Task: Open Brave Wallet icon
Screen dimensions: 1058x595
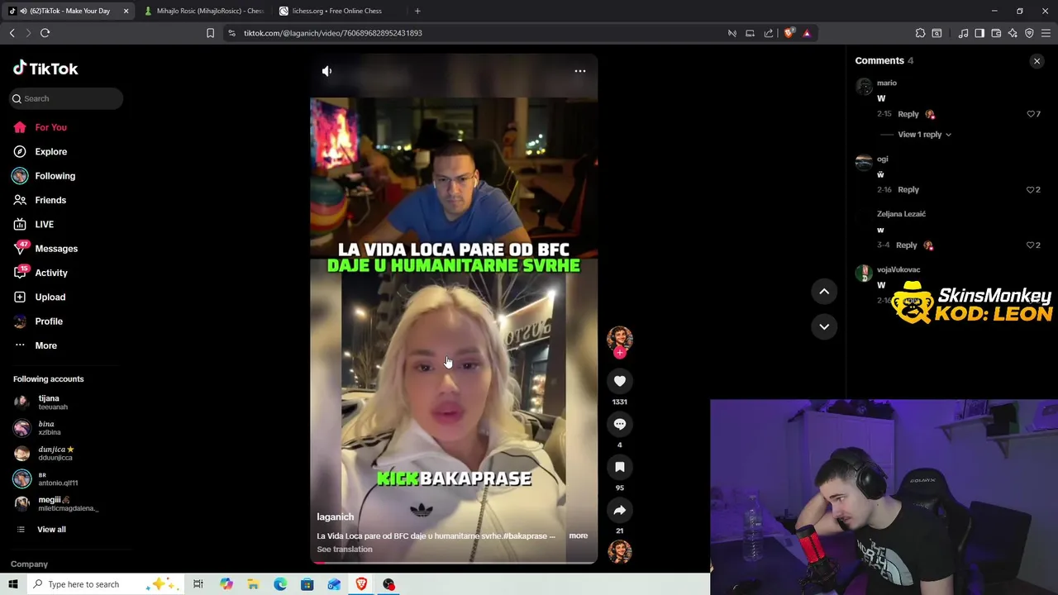Action: coord(996,33)
